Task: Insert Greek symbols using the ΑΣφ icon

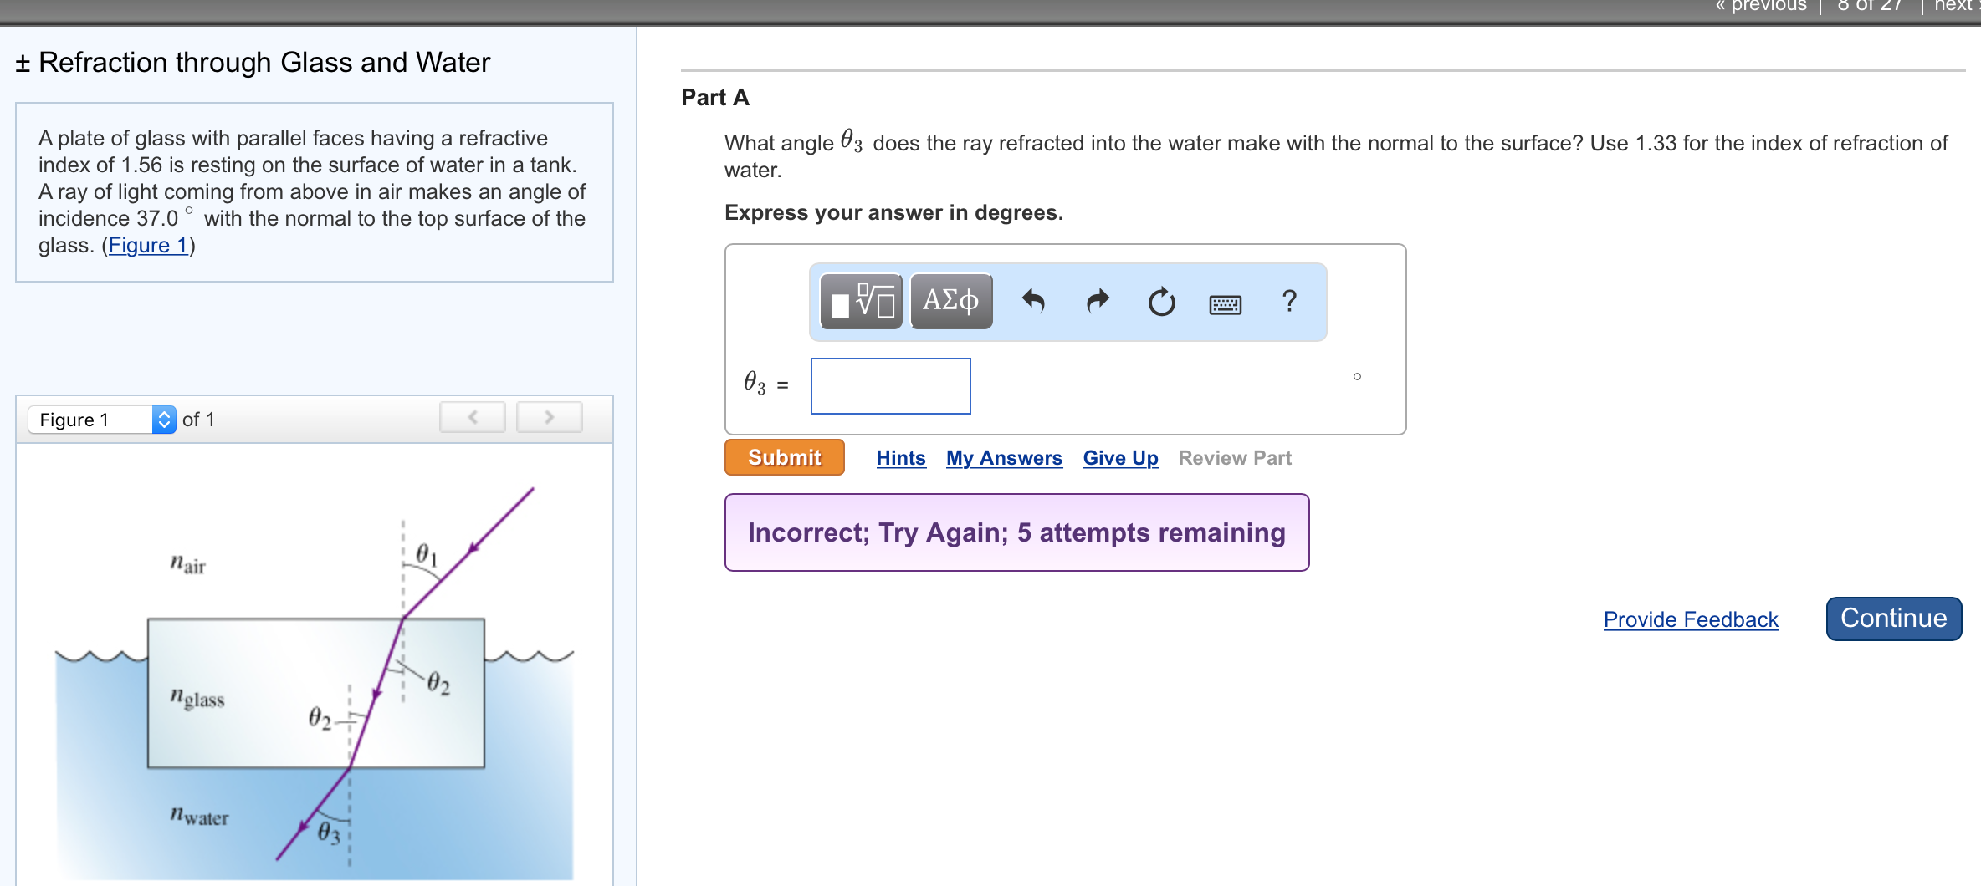Action: pyautogui.click(x=950, y=302)
